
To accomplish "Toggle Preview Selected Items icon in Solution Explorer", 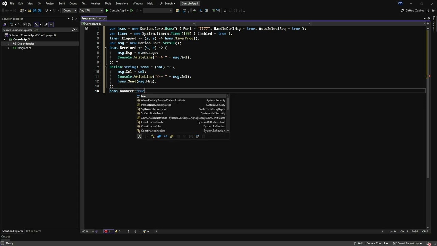I will (51, 24).
